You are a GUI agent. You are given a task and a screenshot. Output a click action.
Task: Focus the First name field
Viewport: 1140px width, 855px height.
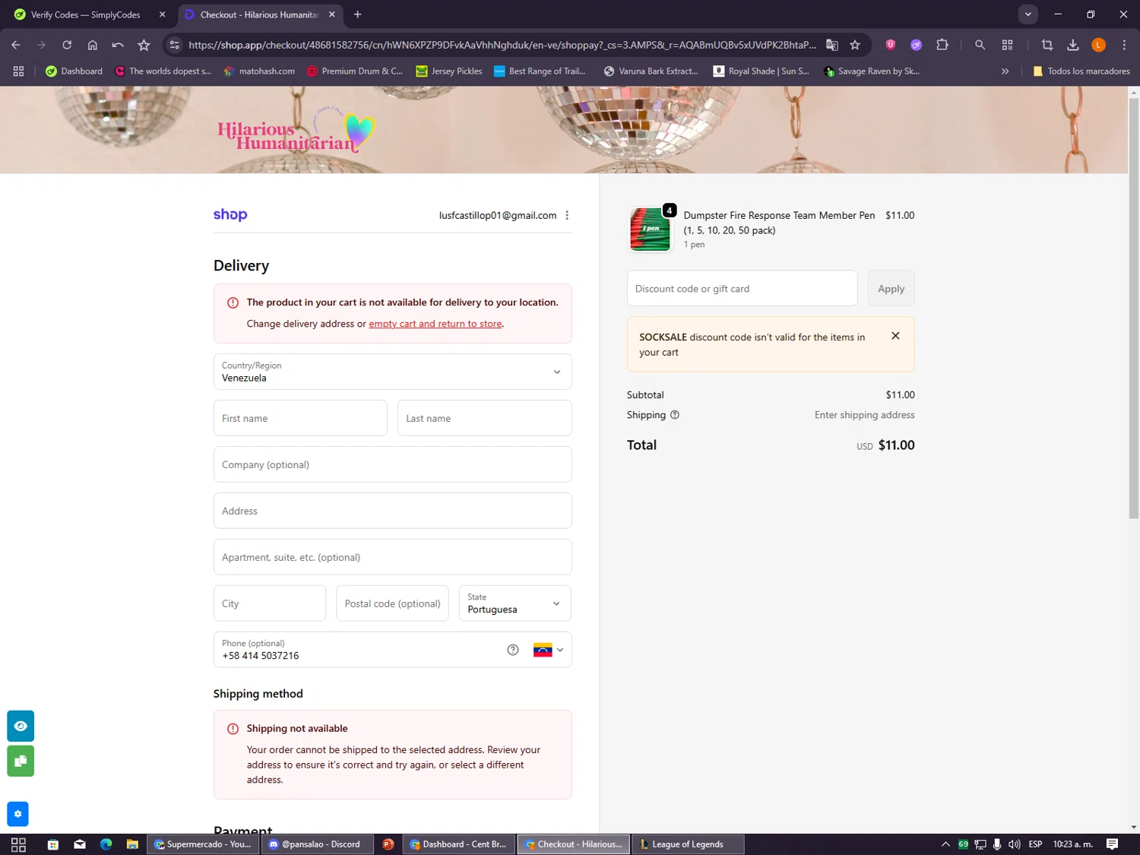click(x=300, y=418)
